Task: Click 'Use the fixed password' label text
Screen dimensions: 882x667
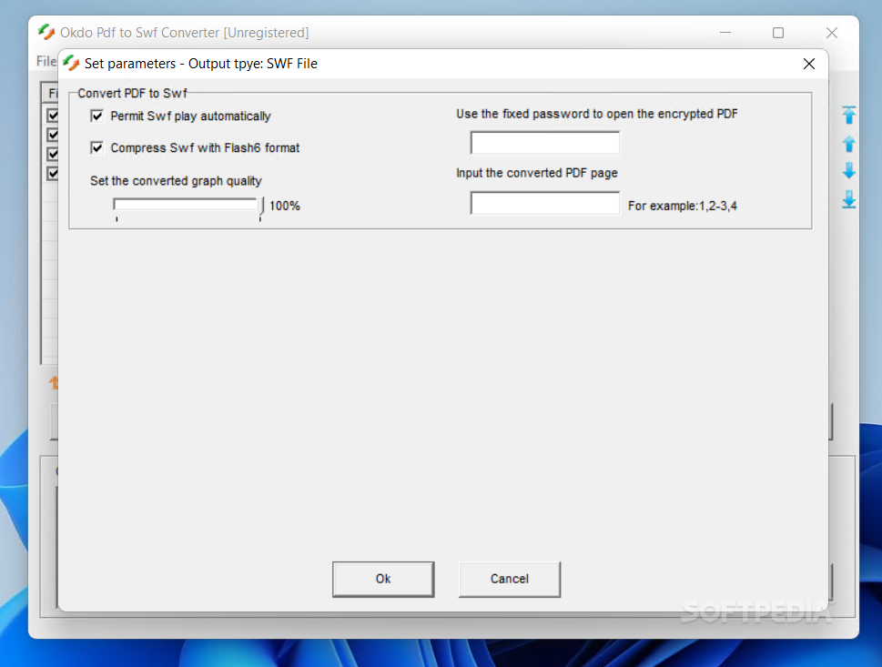Action: point(597,114)
